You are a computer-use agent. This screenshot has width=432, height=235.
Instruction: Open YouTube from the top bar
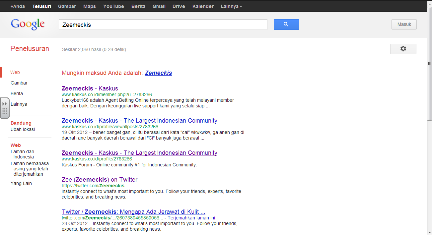click(x=113, y=6)
